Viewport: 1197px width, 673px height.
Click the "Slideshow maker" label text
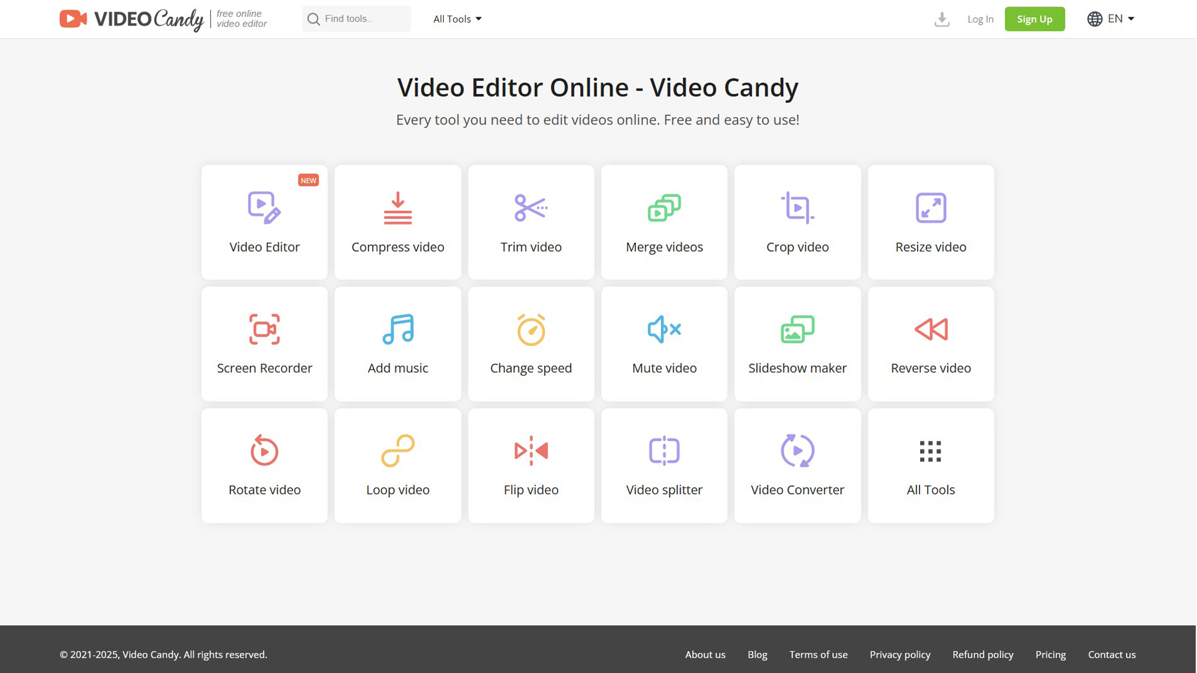pyautogui.click(x=797, y=368)
